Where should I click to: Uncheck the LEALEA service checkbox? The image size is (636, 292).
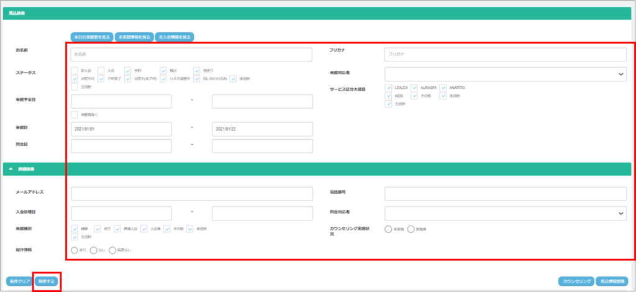(x=388, y=88)
